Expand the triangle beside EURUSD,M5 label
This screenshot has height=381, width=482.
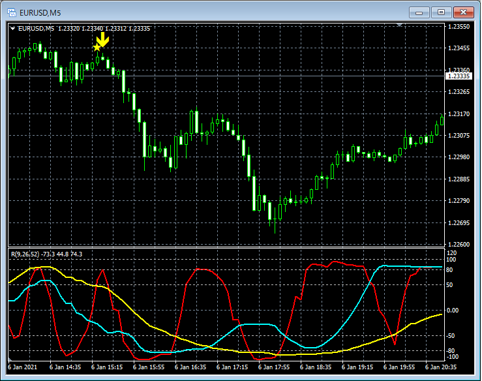(12, 29)
